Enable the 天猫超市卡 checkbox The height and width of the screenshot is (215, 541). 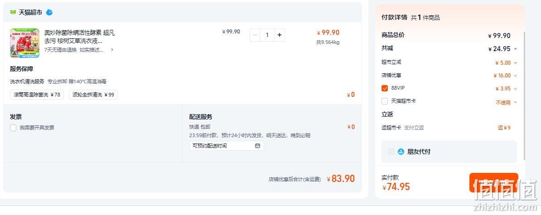(x=385, y=101)
